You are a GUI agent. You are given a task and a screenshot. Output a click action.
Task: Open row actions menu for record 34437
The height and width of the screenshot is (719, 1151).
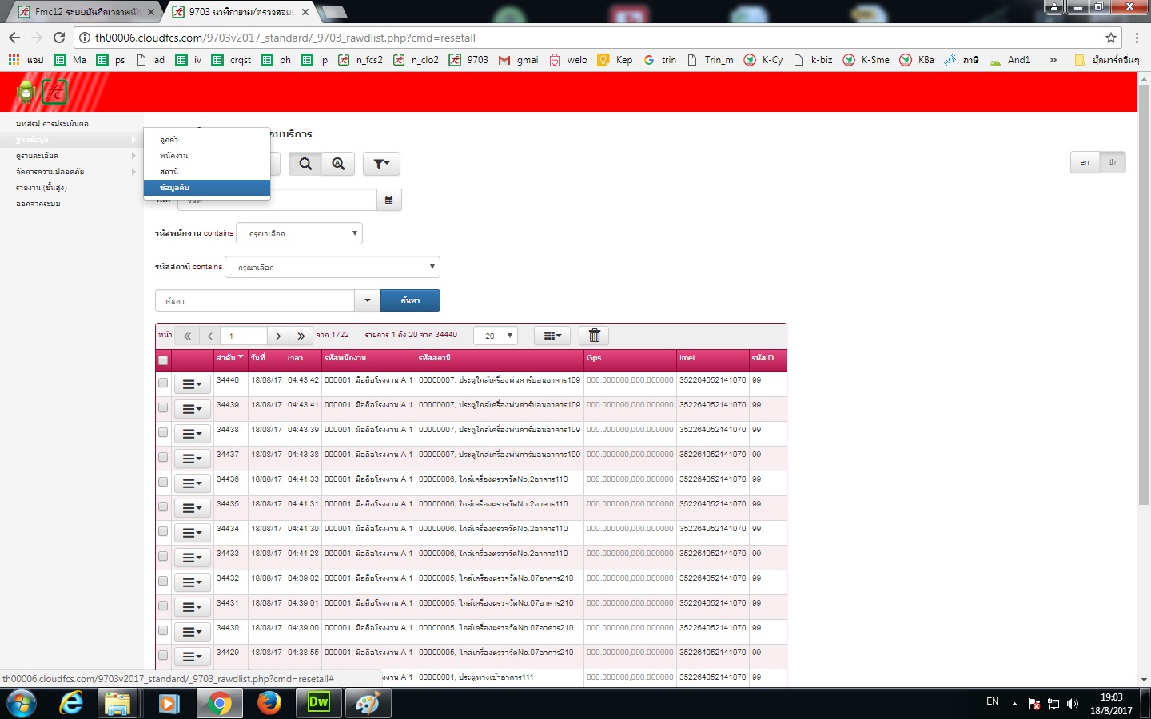[x=192, y=459]
